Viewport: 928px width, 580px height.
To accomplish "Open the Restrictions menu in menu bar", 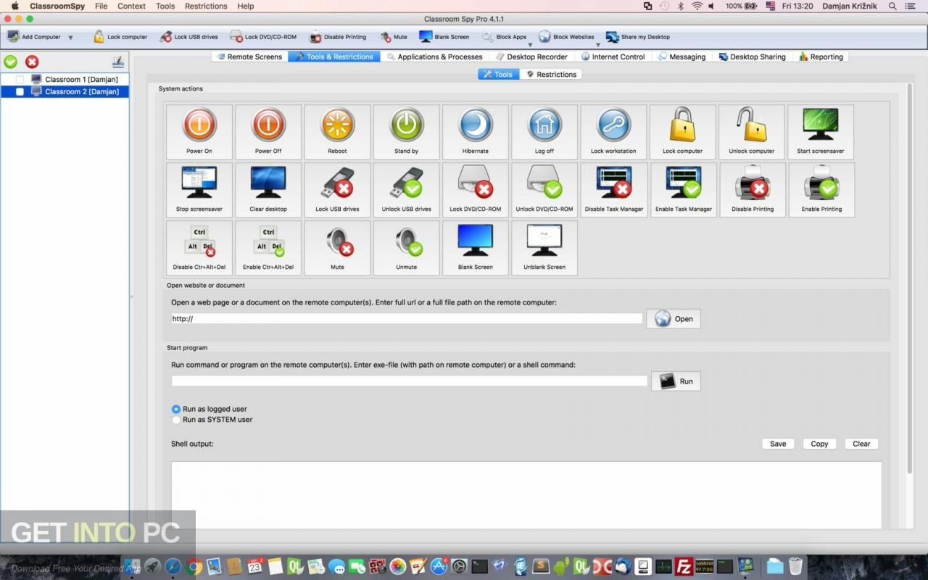I will click(x=206, y=6).
